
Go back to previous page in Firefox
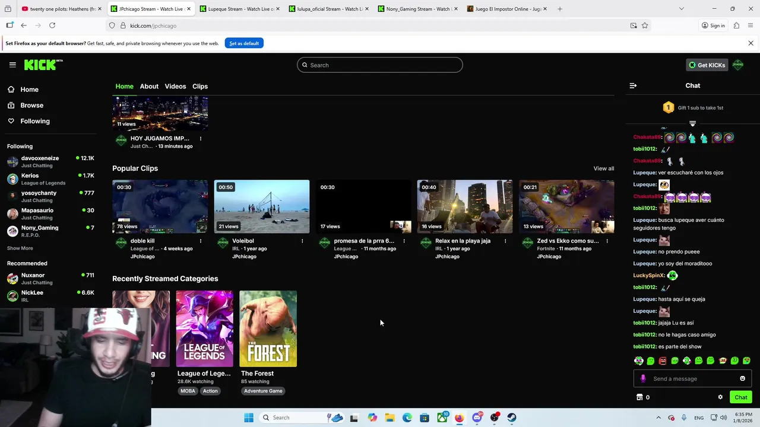[24, 26]
